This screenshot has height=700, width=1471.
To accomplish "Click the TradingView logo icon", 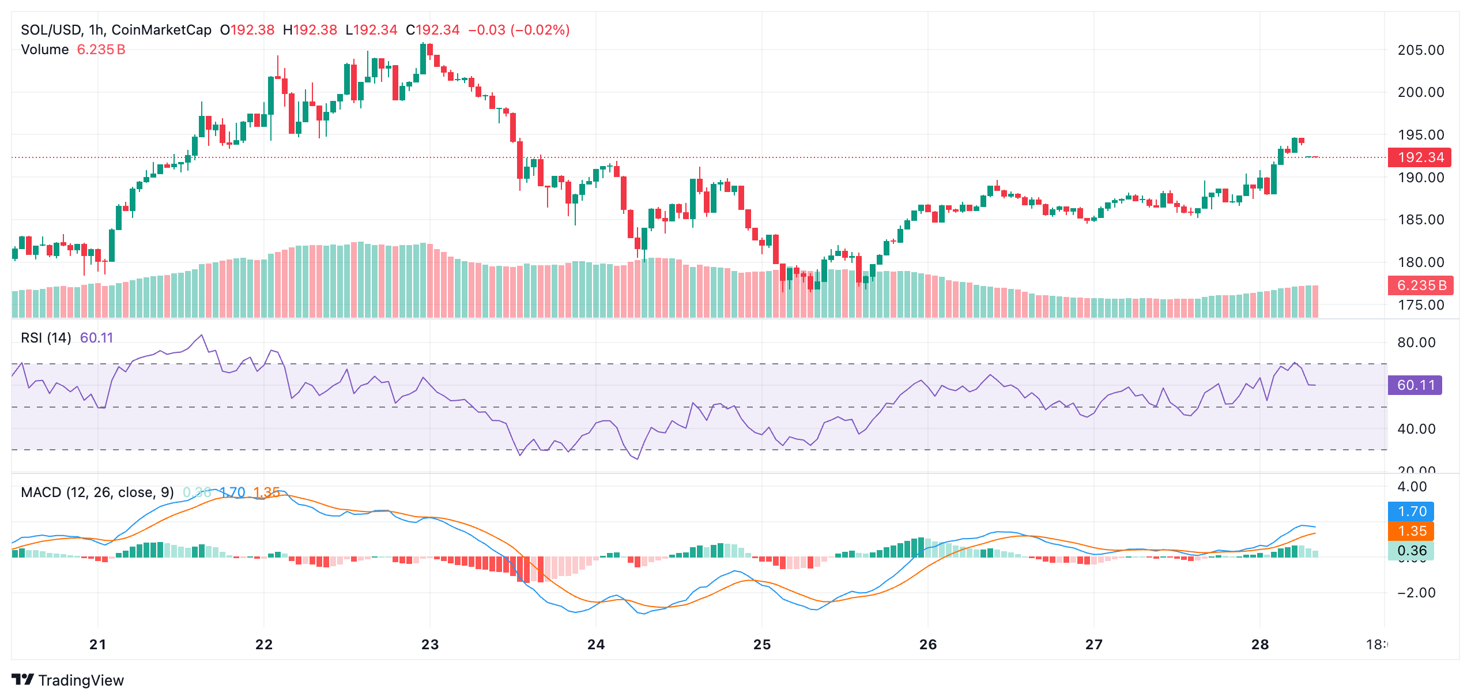I will pyautogui.click(x=22, y=680).
